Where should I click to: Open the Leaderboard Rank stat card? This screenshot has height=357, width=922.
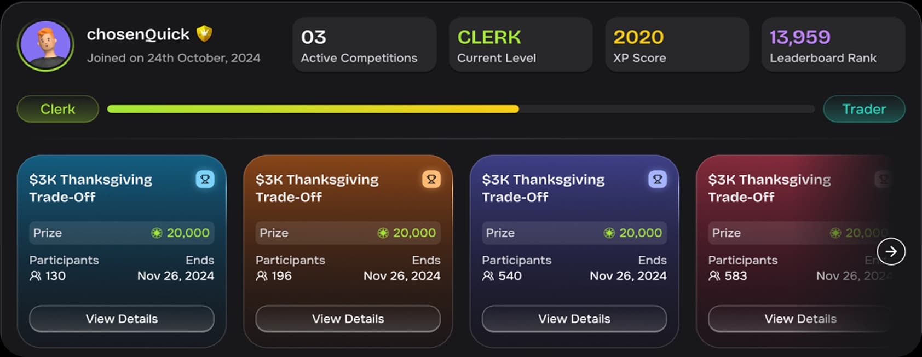pos(833,45)
